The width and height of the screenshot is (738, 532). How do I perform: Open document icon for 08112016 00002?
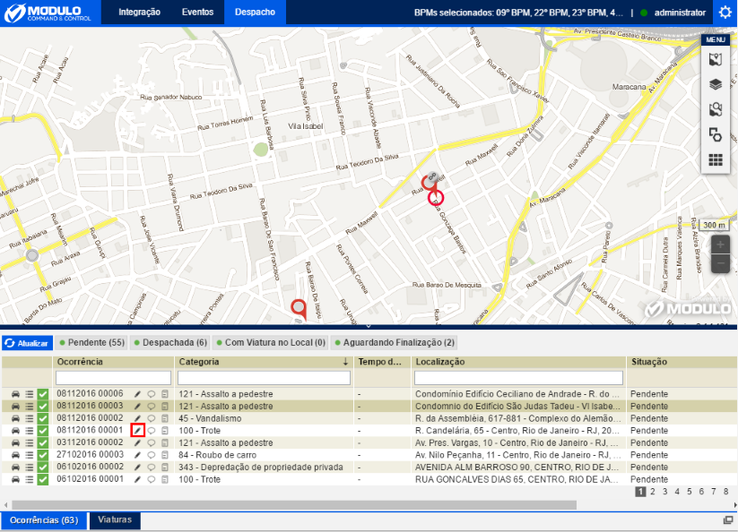[165, 418]
